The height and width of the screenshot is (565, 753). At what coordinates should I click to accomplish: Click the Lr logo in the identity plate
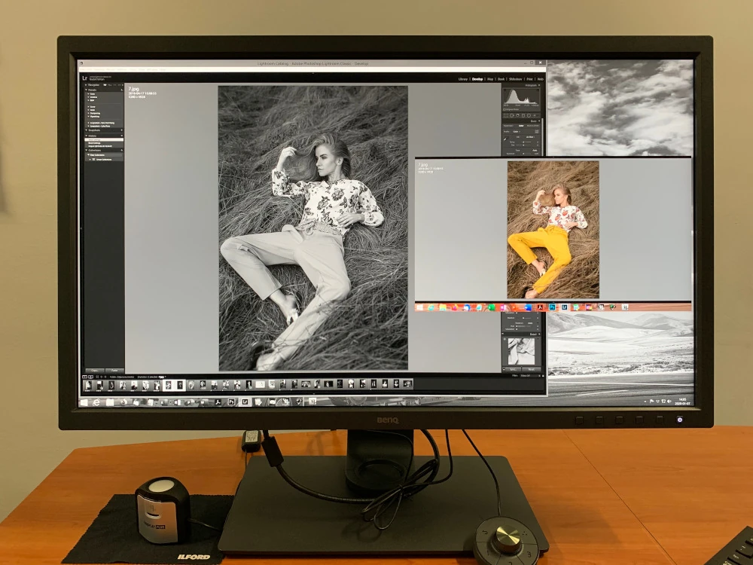tap(85, 78)
